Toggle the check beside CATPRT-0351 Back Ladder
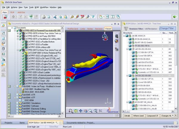 click(20, 72)
